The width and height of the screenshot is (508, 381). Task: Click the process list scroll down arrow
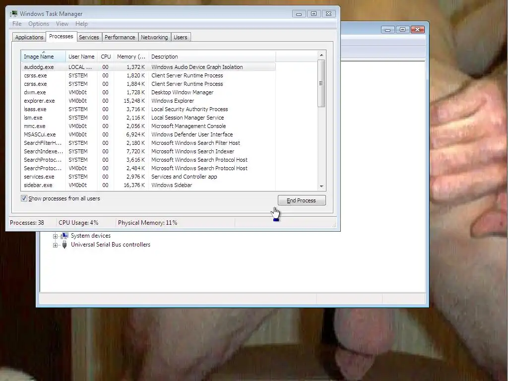[321, 187]
